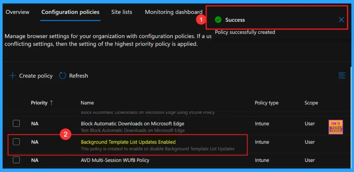The image size is (354, 172).
Task: Check the AVD Multi-Session WUfB Policy row
Action: click(16, 160)
